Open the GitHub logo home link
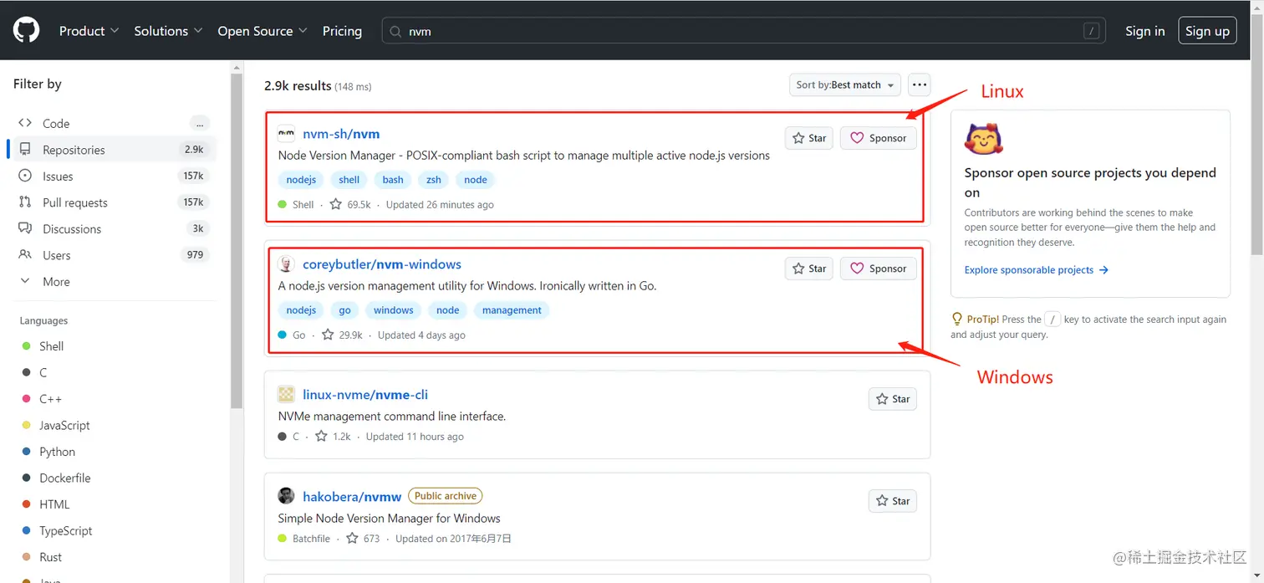 point(26,31)
